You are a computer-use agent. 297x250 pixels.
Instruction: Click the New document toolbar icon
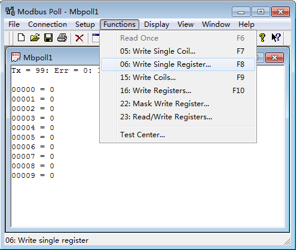point(21,38)
